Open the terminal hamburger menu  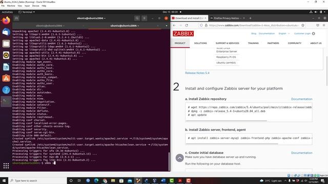(x=145, y=18)
